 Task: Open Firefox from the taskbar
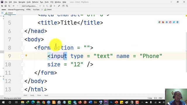tap(80, 102)
